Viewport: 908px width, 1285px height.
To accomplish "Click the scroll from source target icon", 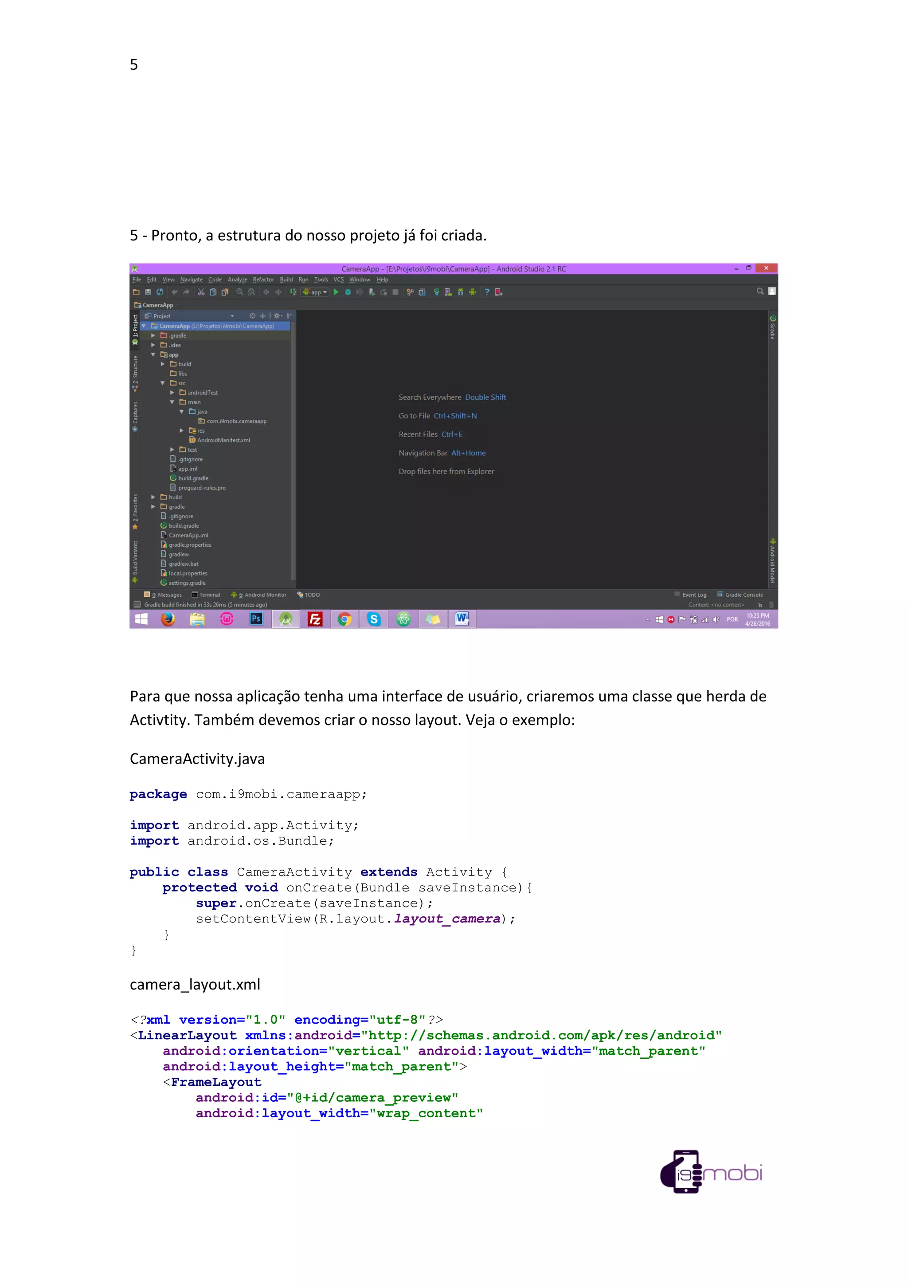I will pos(252,315).
